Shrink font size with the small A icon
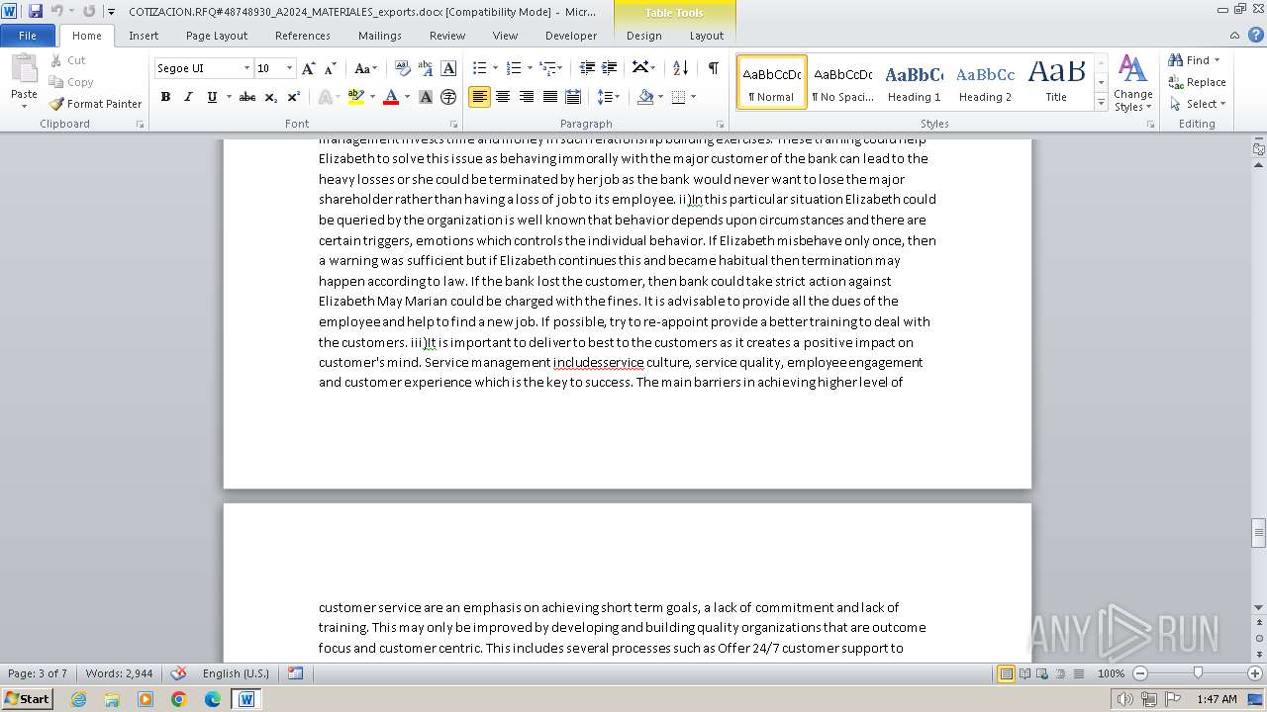Screen dimensions: 1267x712 point(330,68)
